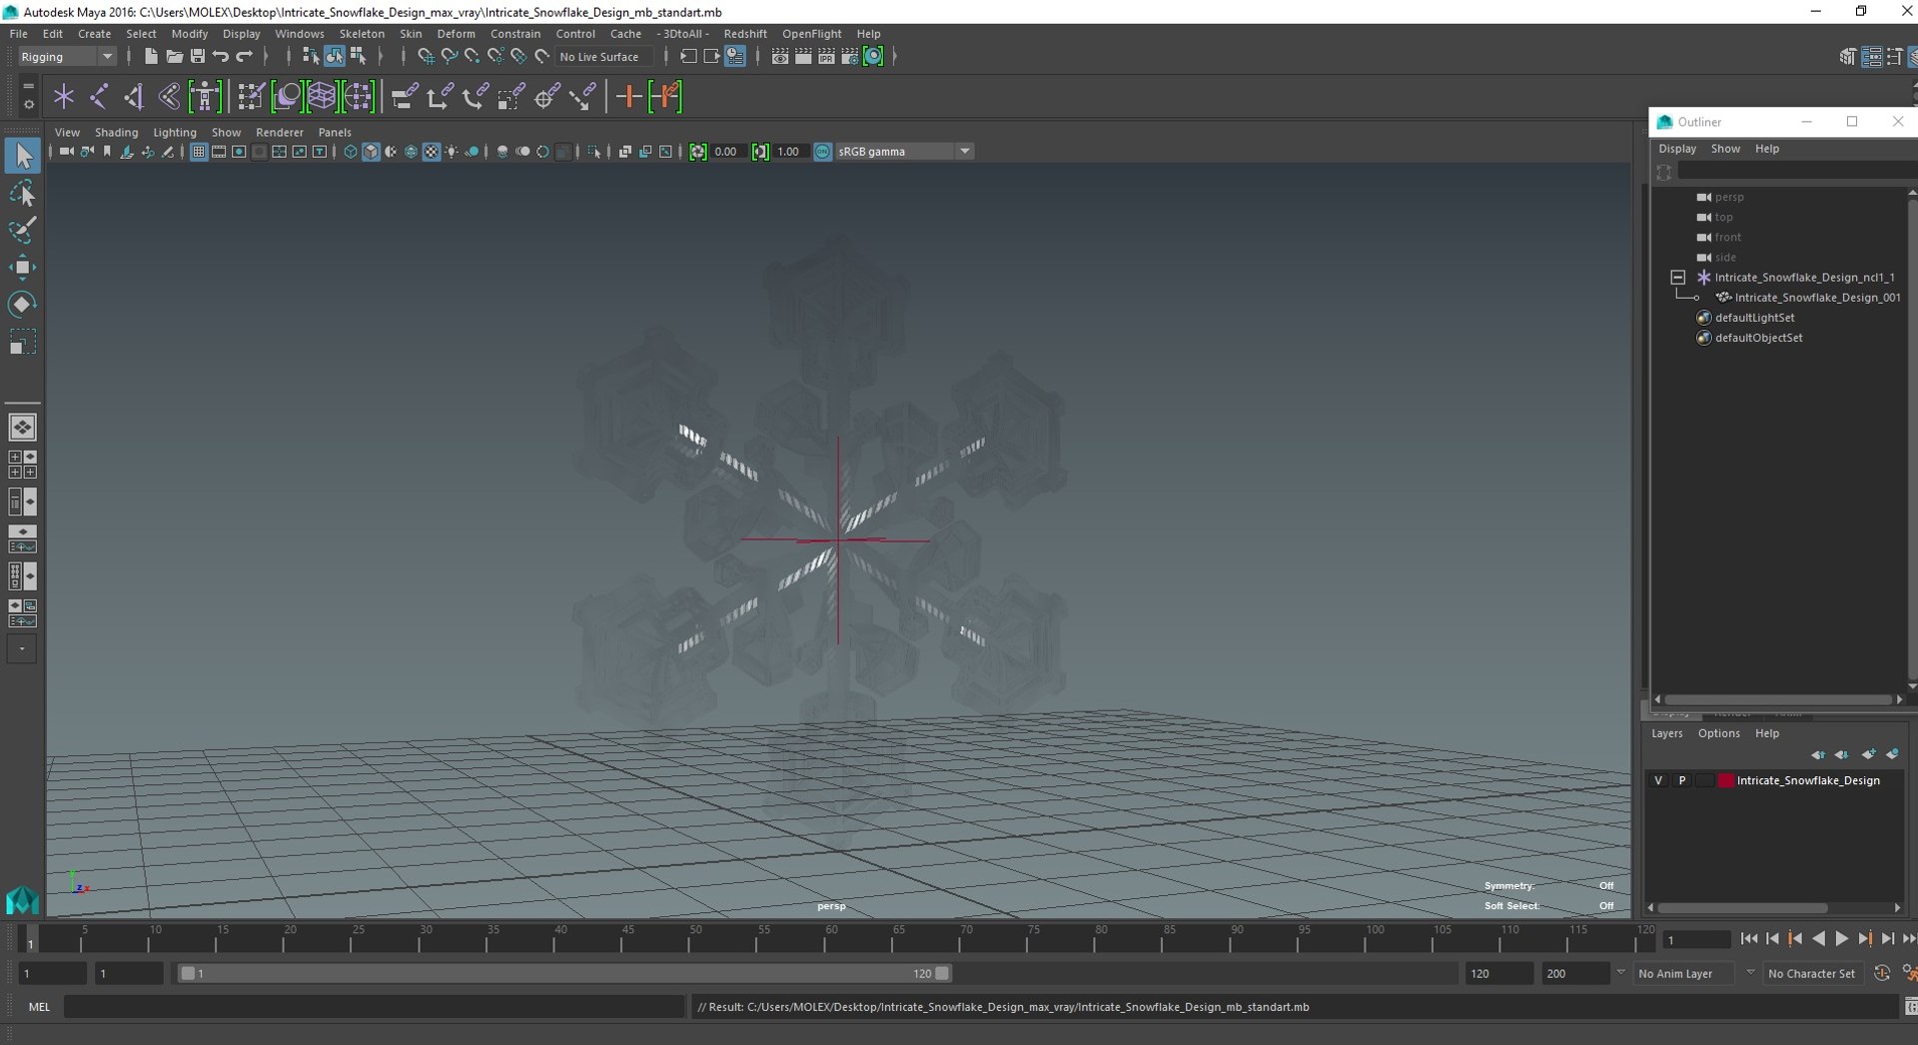Play animation forward

point(1841,939)
